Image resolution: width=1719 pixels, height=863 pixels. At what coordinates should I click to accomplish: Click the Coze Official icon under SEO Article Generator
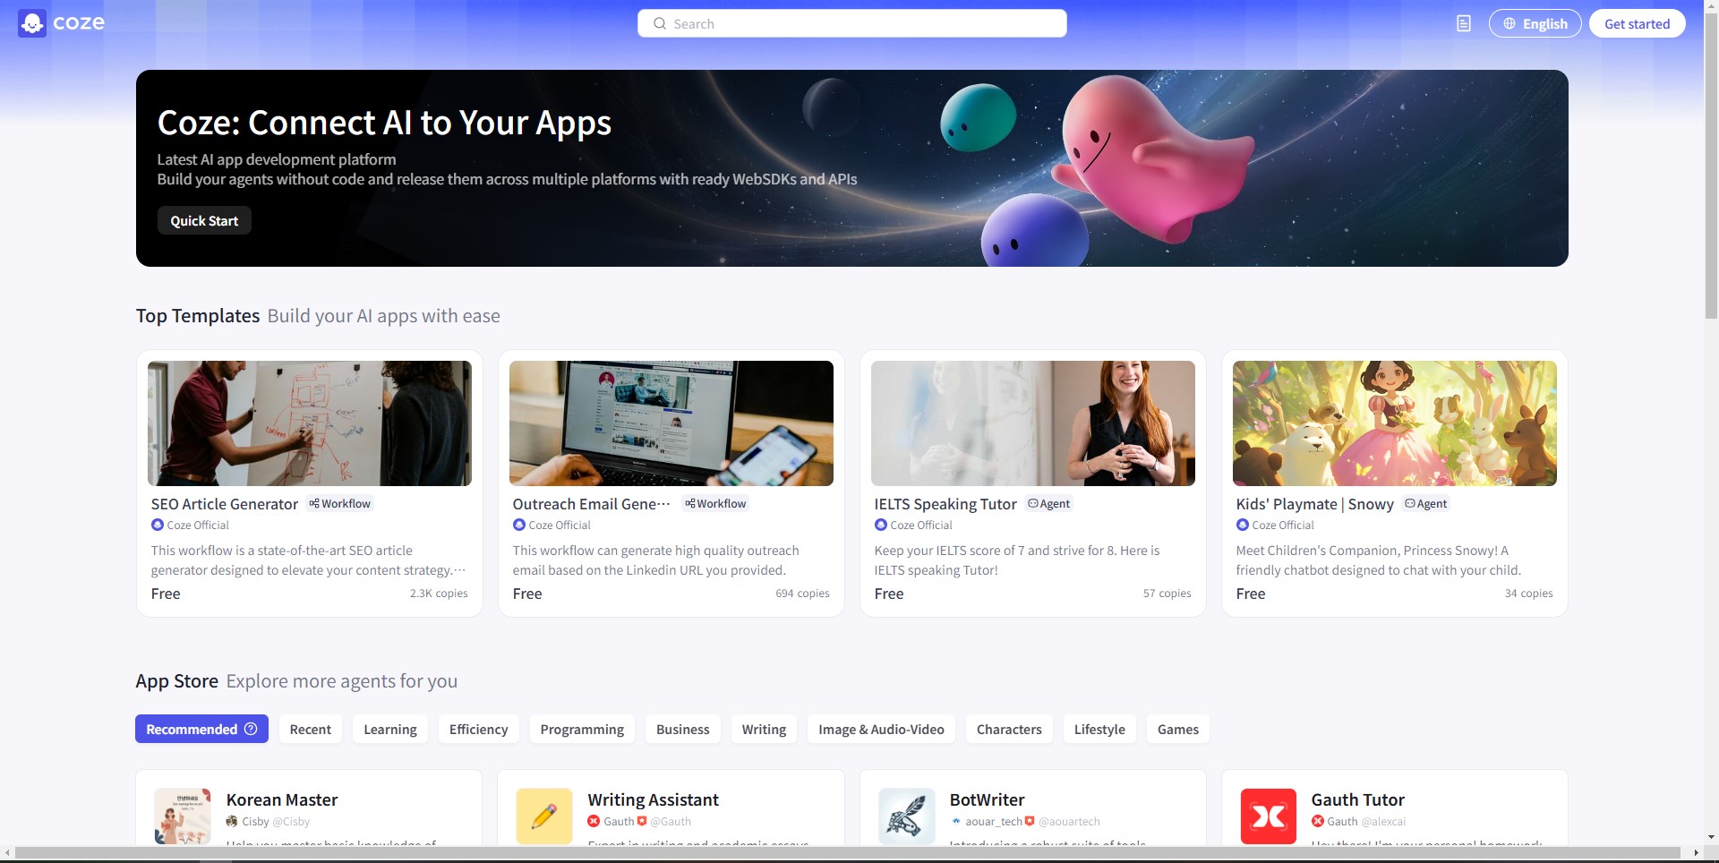pos(158,525)
